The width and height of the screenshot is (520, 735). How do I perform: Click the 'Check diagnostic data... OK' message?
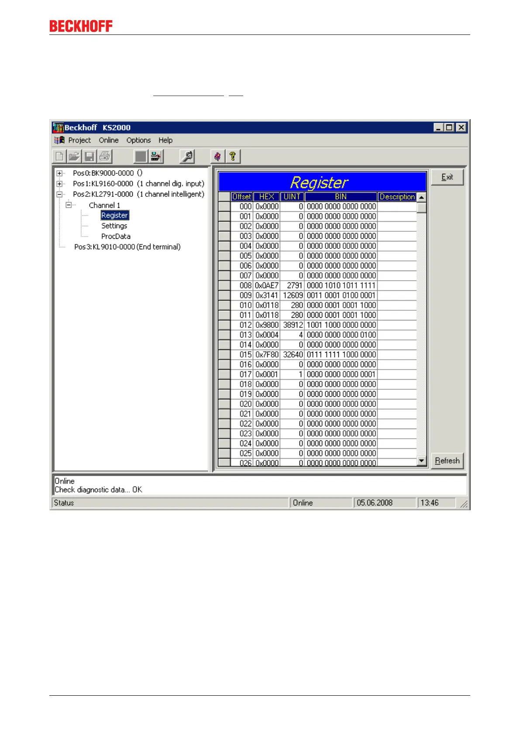pyautogui.click(x=98, y=490)
